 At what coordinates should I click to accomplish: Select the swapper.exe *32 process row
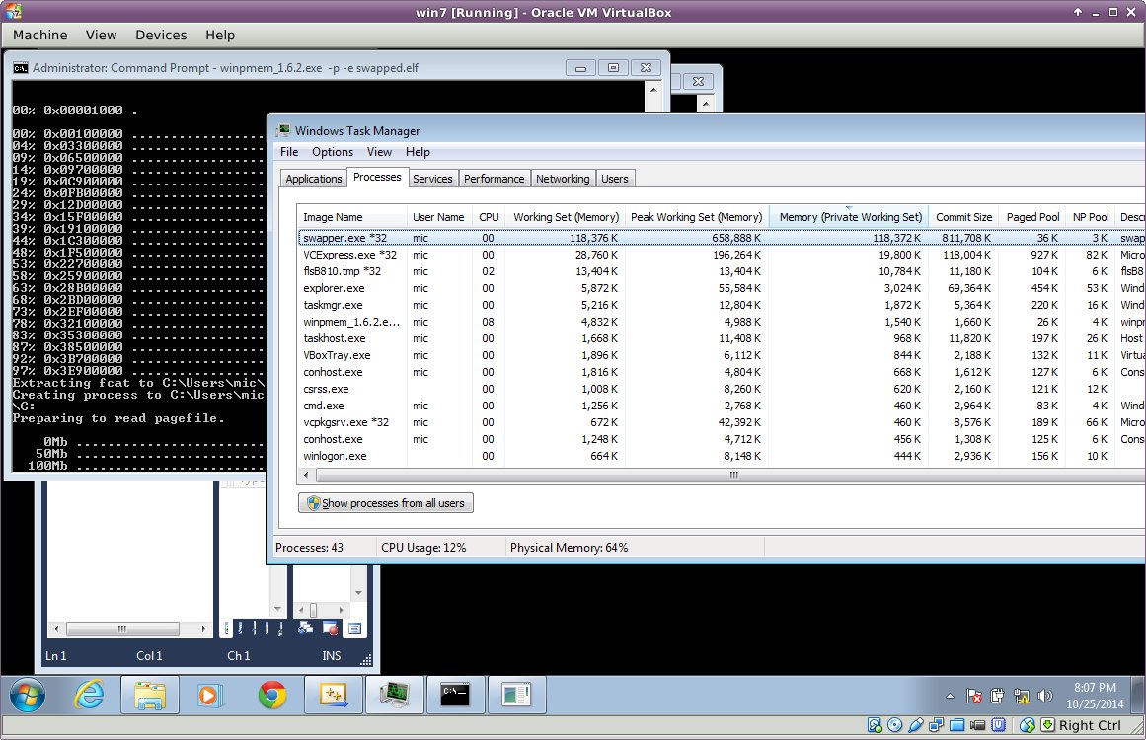click(722, 238)
